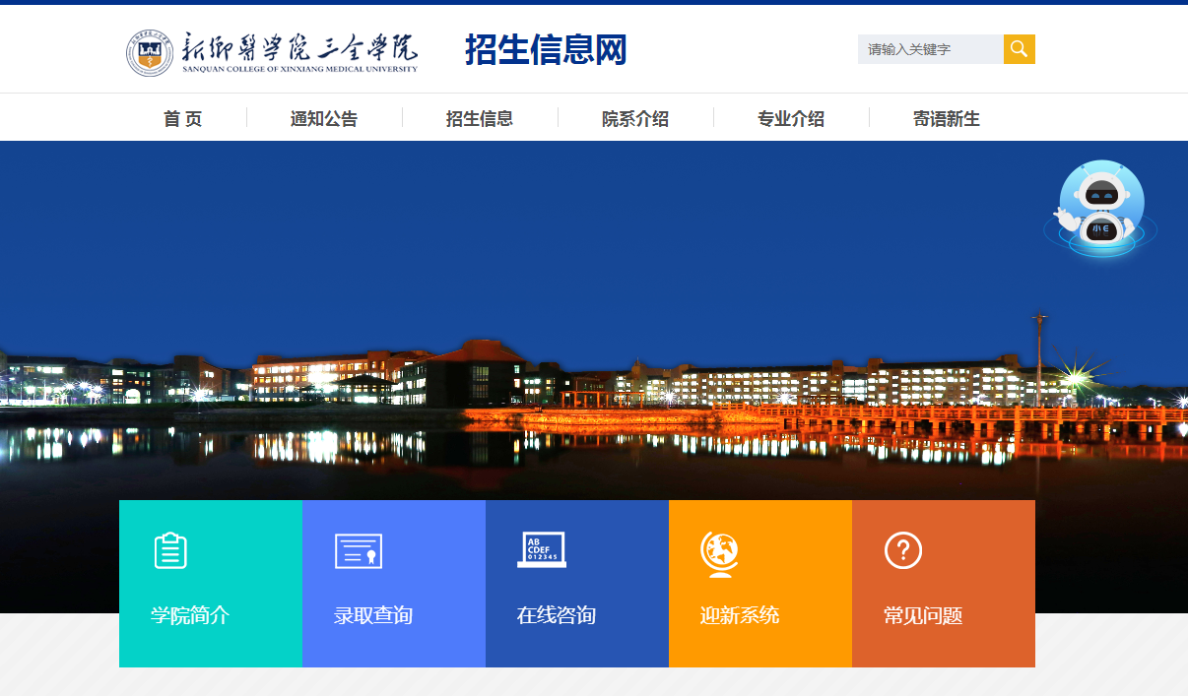Image resolution: width=1188 pixels, height=696 pixels.
Task: Open the 通知公告 menu item
Action: [x=324, y=119]
